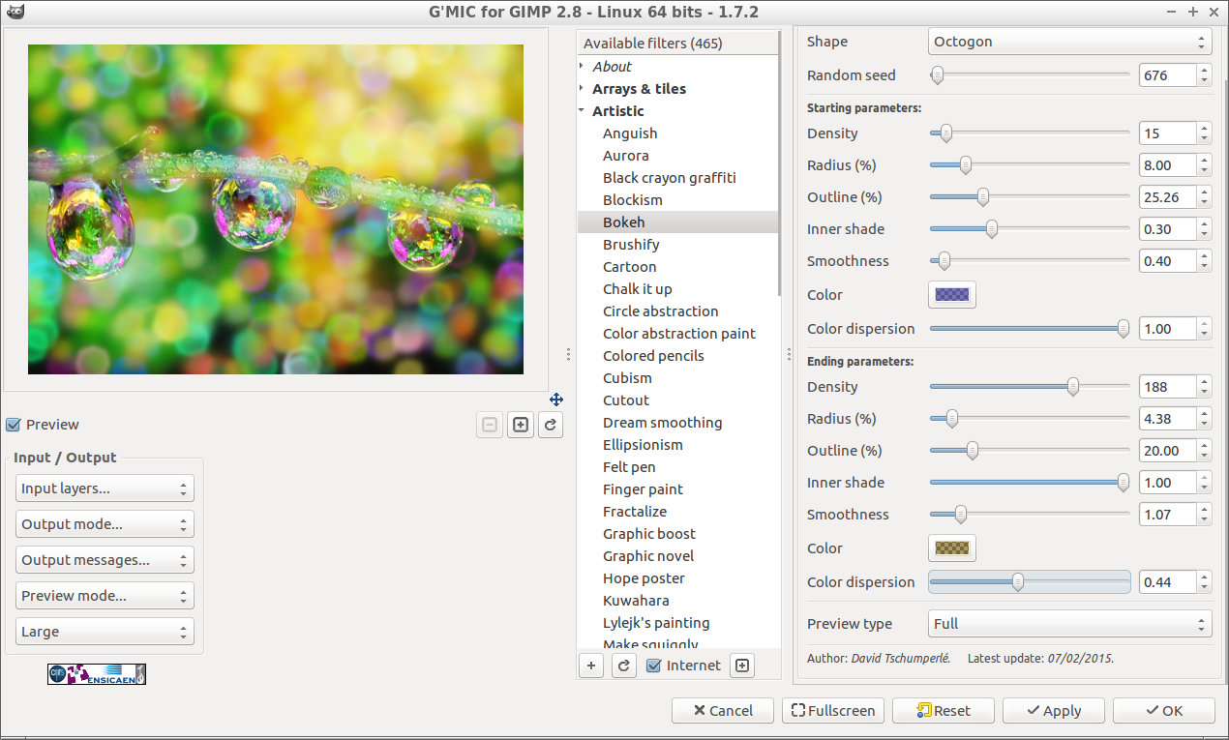The width and height of the screenshot is (1229, 740).
Task: Select the Ellipsionism filter
Action: tap(643, 445)
